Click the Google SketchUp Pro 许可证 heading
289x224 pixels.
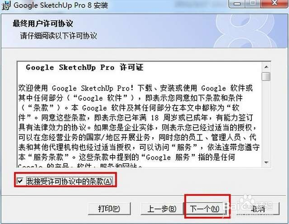85,67
